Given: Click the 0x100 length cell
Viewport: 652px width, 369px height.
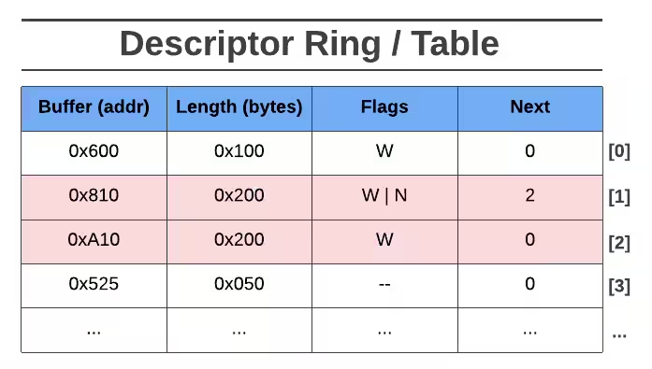Looking at the screenshot, I should pos(239,153).
